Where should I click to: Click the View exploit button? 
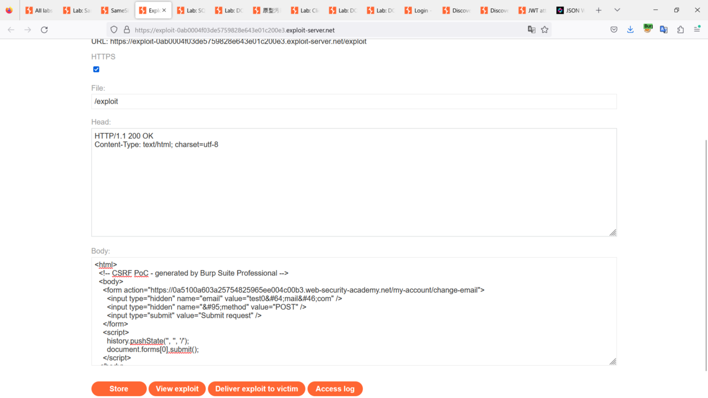(x=177, y=389)
